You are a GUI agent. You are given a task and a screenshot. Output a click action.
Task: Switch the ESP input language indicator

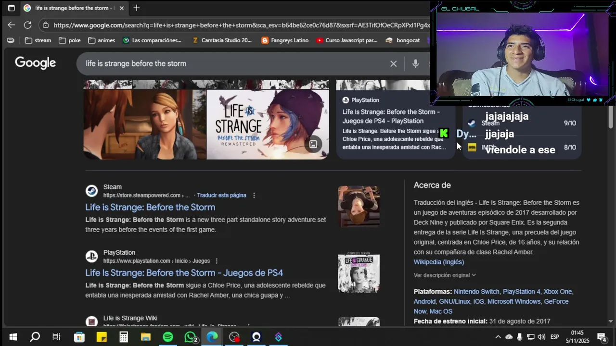point(554,337)
